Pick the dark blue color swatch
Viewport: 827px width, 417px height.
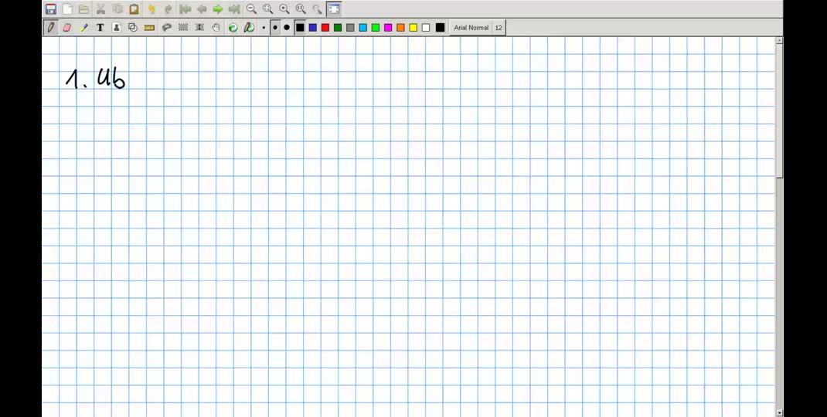[x=313, y=27]
